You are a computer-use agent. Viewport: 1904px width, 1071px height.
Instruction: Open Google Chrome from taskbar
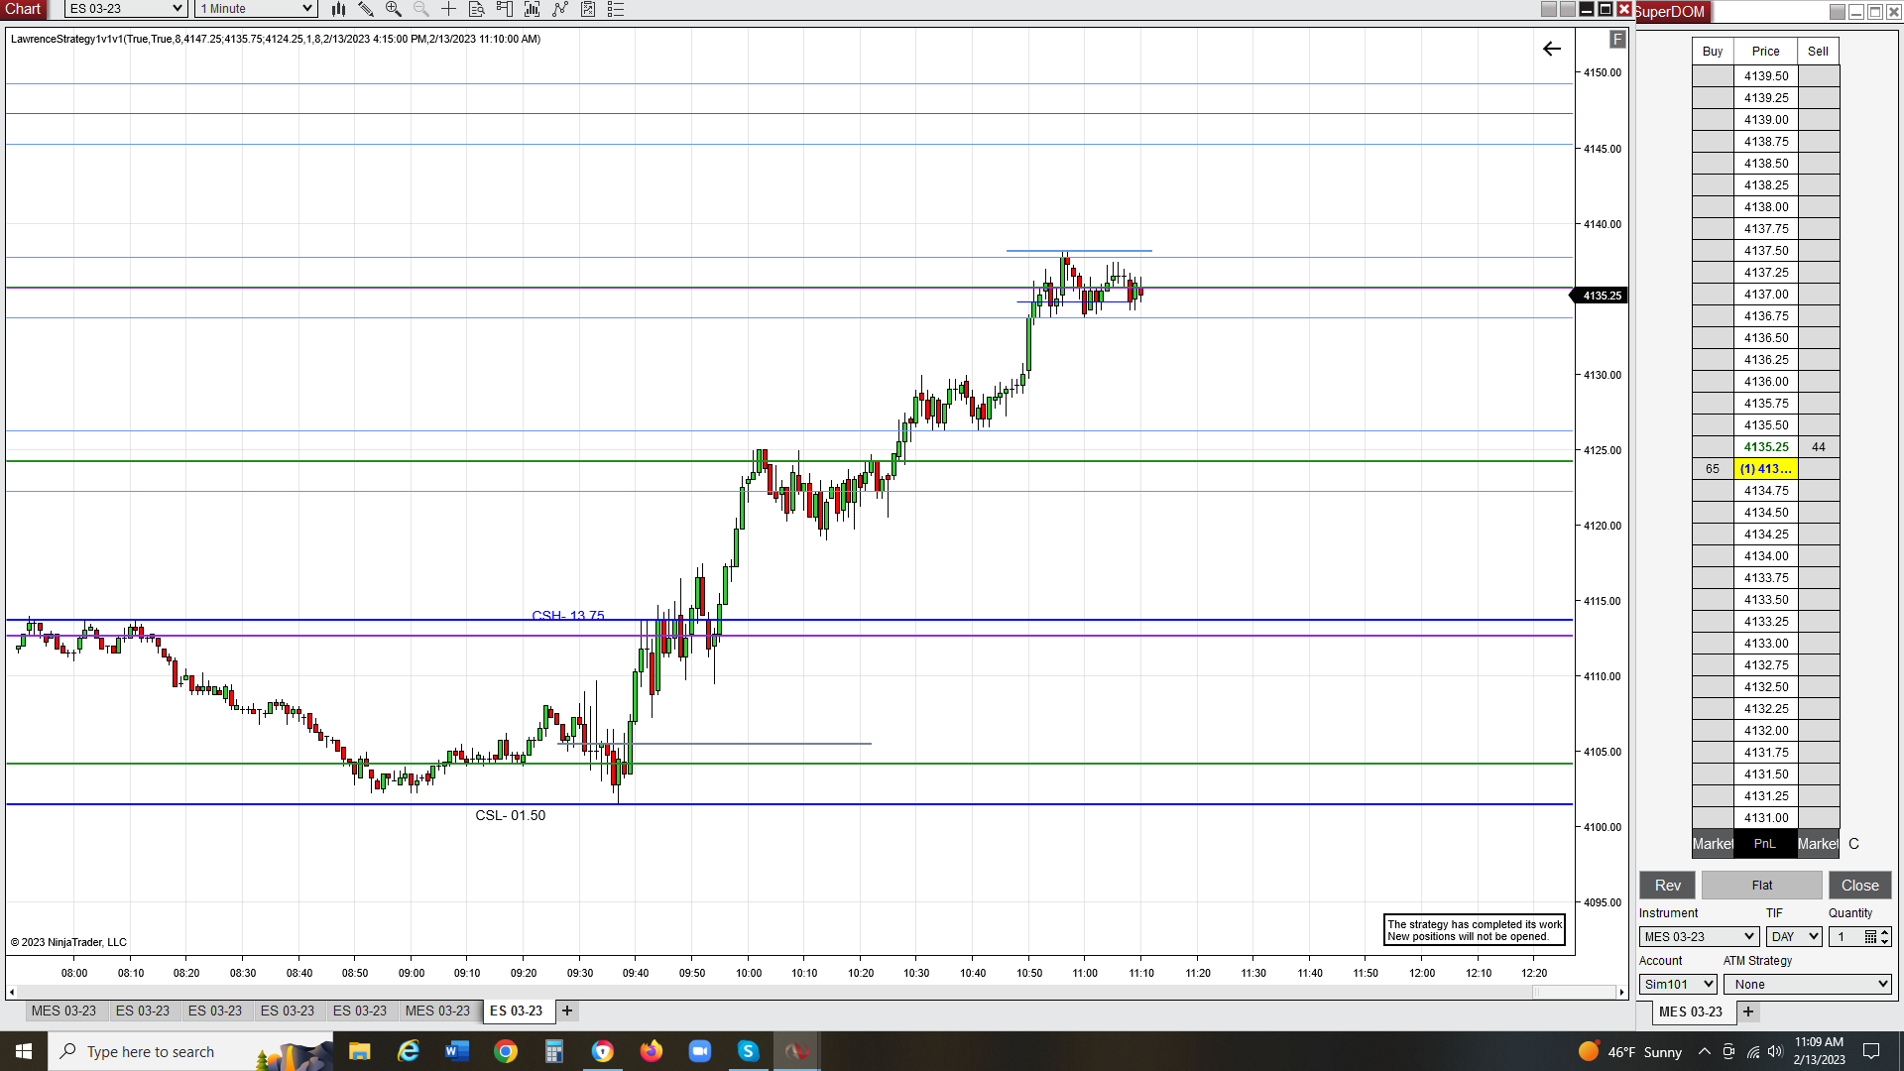tap(506, 1051)
